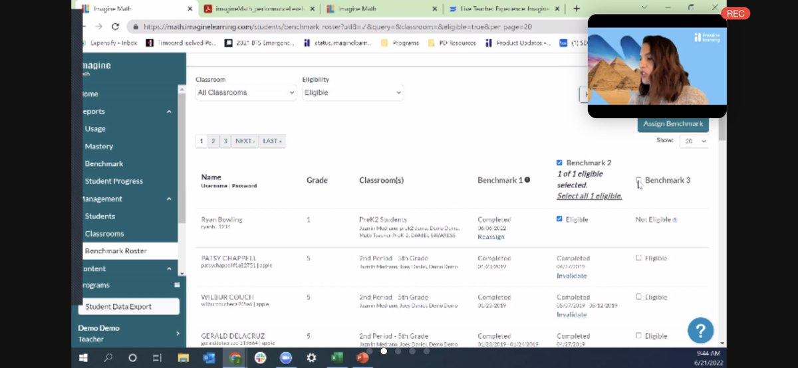Check Gerald Delacruz Benchmark 3 Eligible checkbox
Image resolution: width=798 pixels, height=368 pixels.
point(638,335)
